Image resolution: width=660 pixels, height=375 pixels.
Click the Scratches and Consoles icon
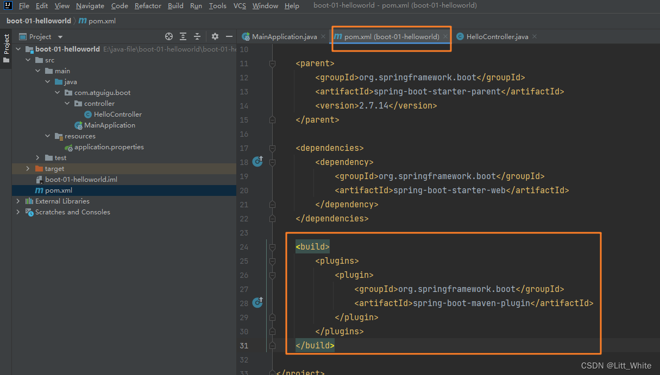[29, 212]
